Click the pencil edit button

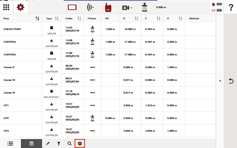click(48, 144)
